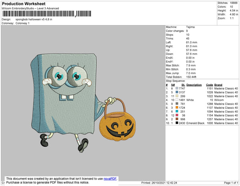Click the light blue-grey swatch for code 1151

point(177,88)
